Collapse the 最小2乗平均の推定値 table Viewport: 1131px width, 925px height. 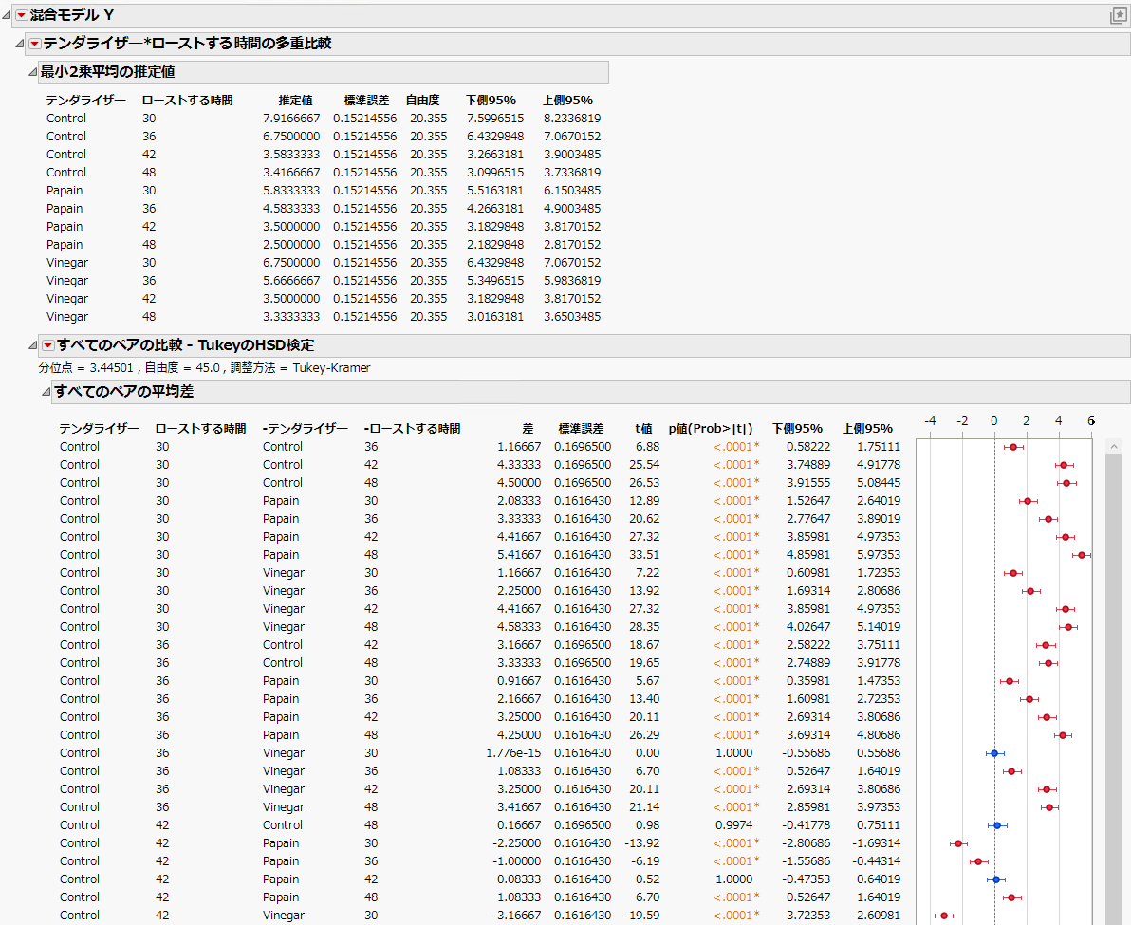pyautogui.click(x=32, y=72)
